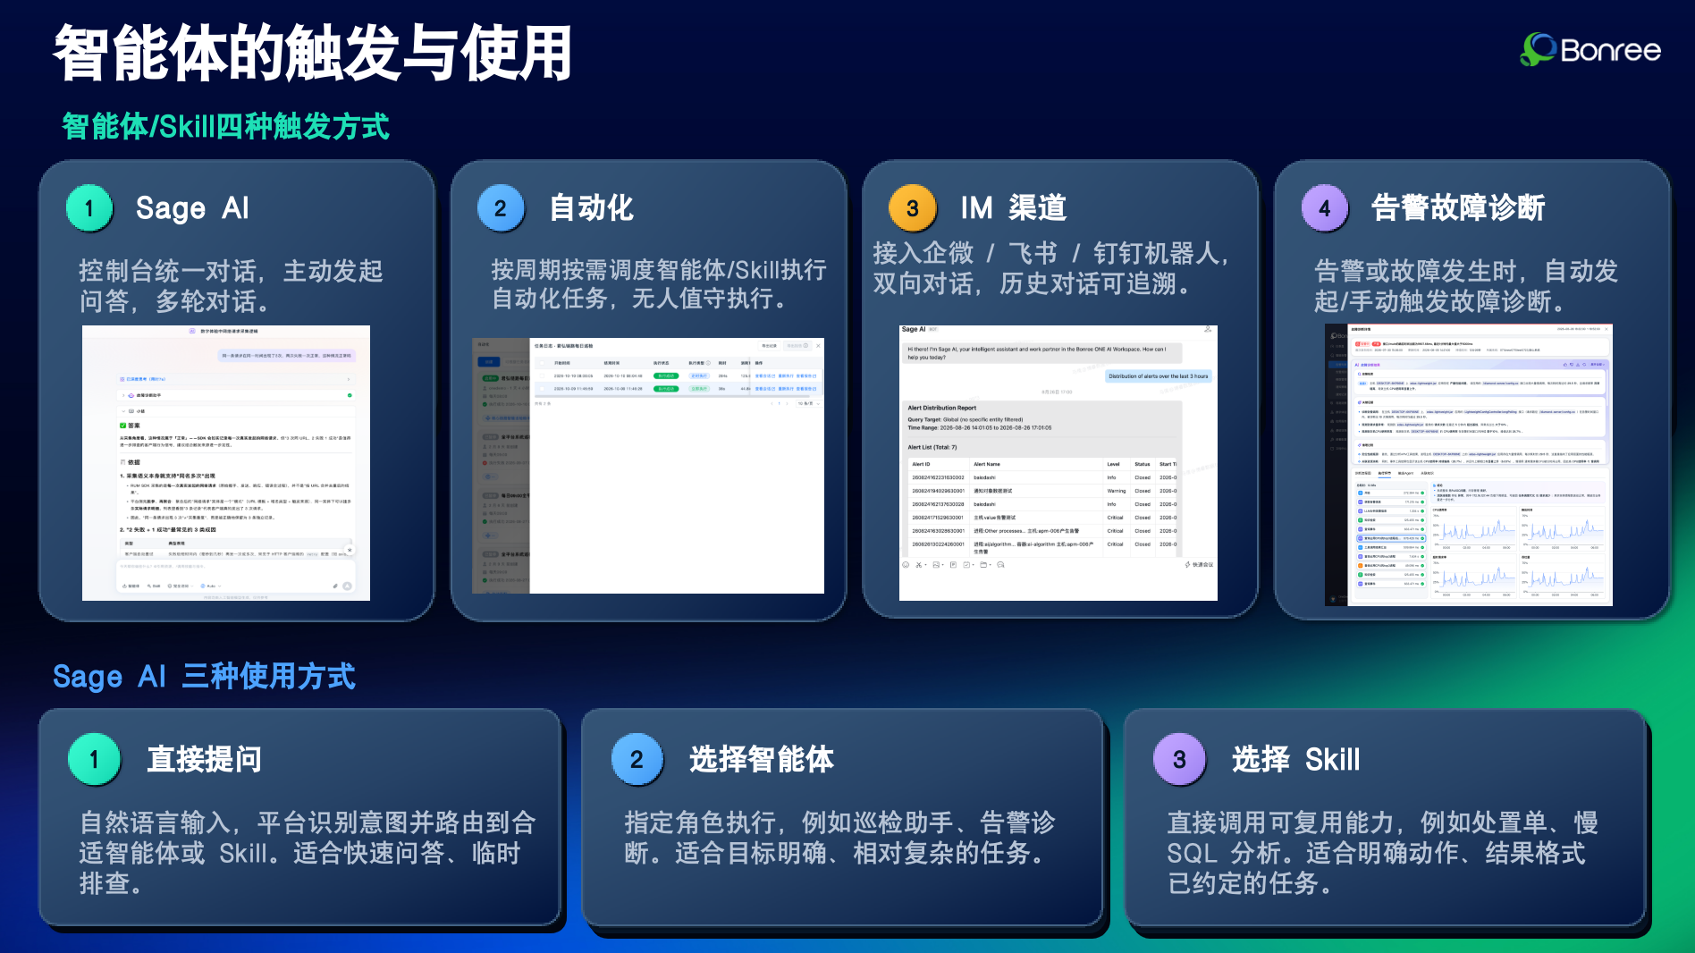Open the alert fault diagnosis dashboard thumbnail
The image size is (1695, 953).
click(x=1469, y=465)
